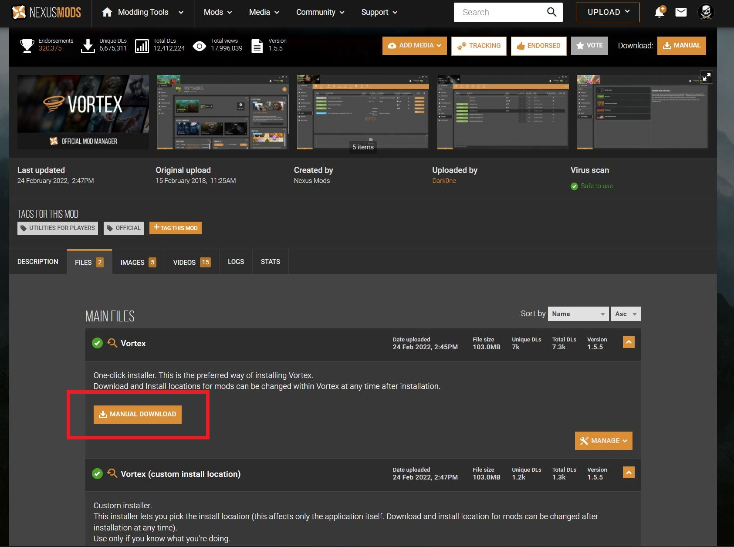
Task: Click Vortex file green check icon
Action: click(x=97, y=343)
